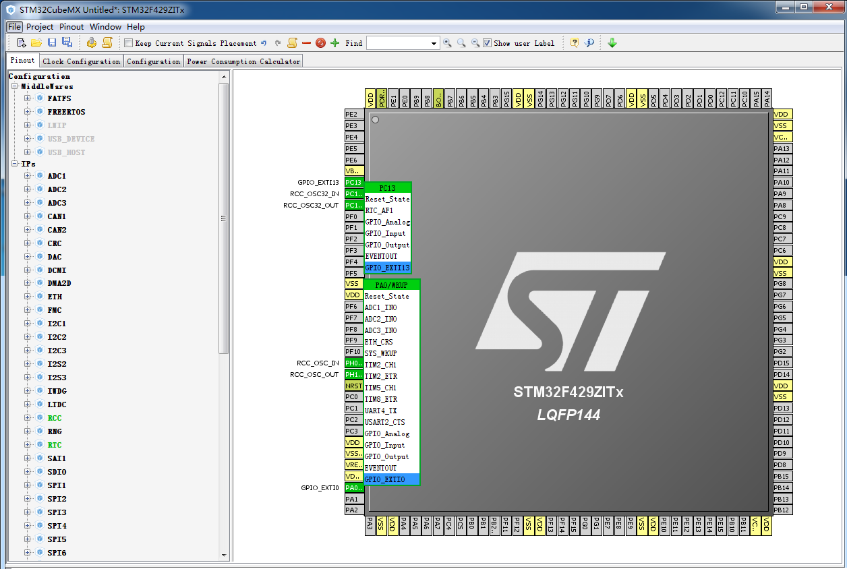Choose SYS_WKUP in PA0/WKUP pin menu
This screenshot has height=569, width=847.
391,353
